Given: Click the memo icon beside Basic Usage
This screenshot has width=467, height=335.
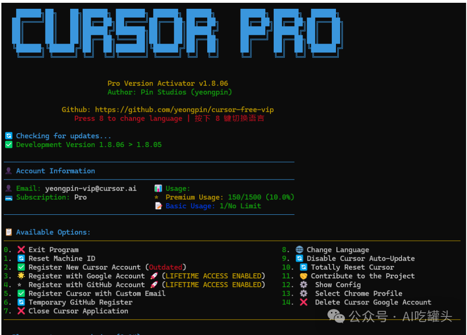Looking at the screenshot, I should 158,206.
